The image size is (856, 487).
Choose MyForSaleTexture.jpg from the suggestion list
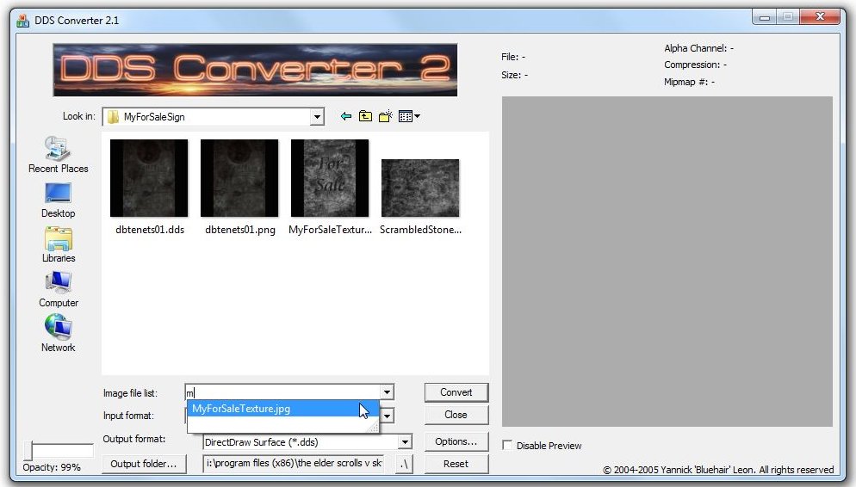click(x=282, y=409)
